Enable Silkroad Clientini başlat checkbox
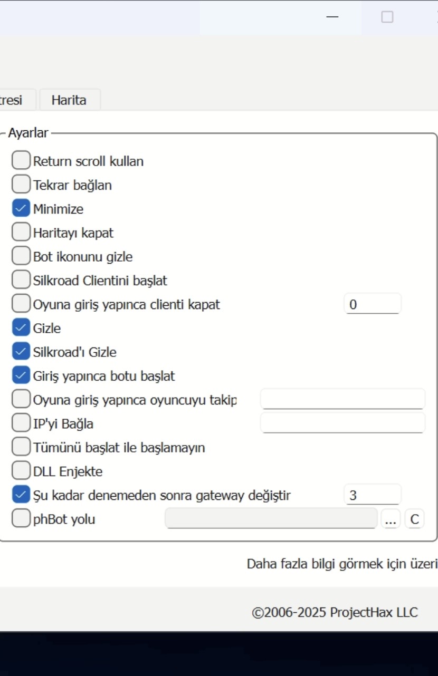438x676 pixels. 21,281
